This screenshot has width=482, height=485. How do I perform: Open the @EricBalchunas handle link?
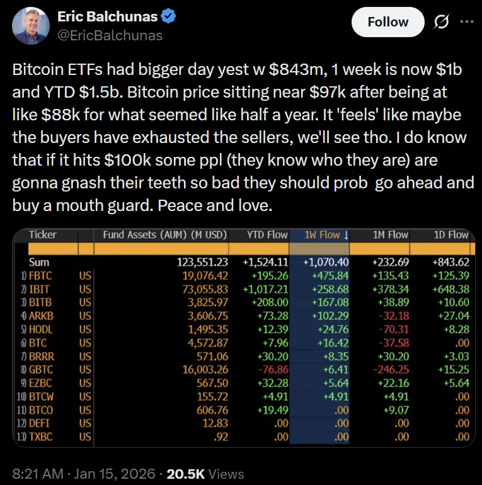(x=110, y=35)
